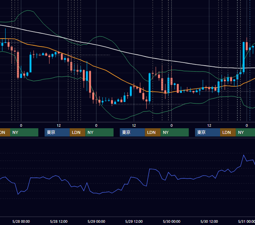Select the NY session block spanning 5/31 00:00
Screen dimensions: 255x225
tap(245, 132)
